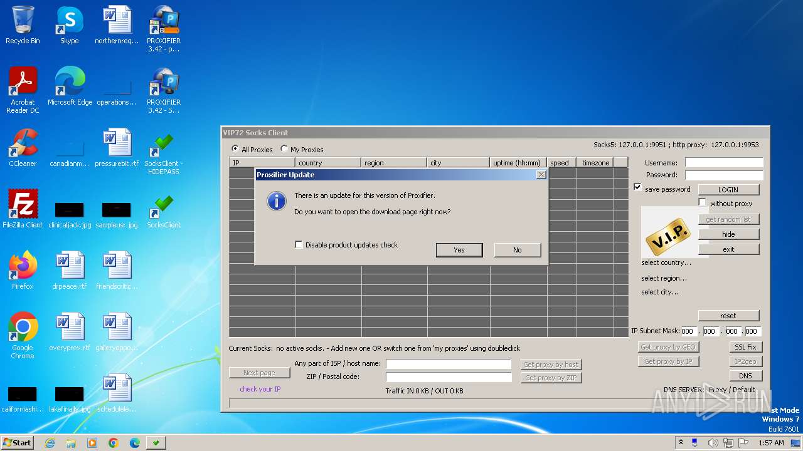Click the DNS button

[746, 376]
